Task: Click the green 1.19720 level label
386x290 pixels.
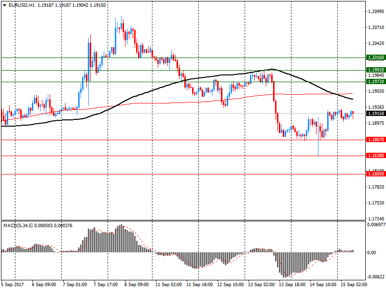Action: 376,82
